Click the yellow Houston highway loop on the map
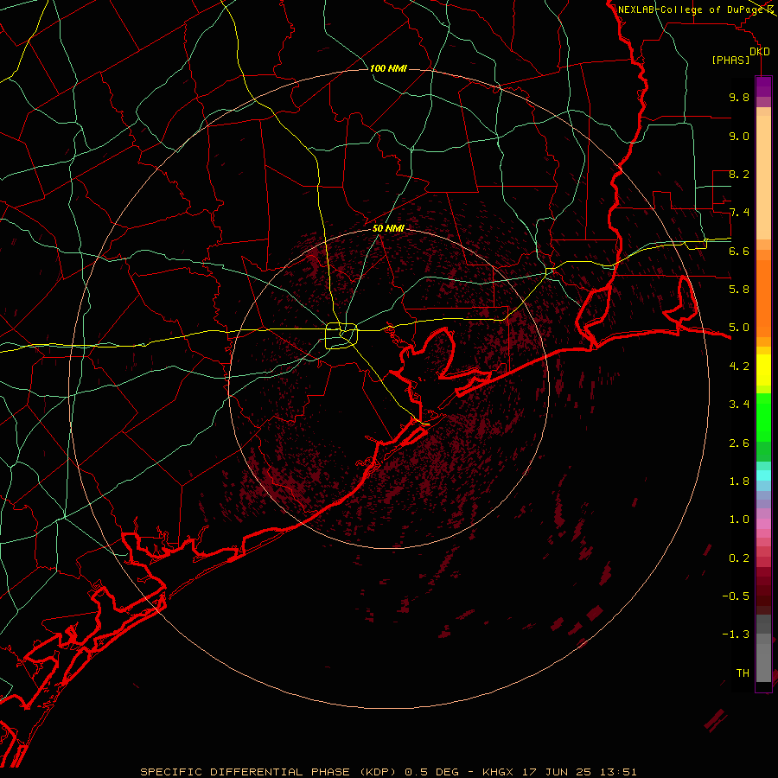Screen dimensions: 778x778 (341, 336)
